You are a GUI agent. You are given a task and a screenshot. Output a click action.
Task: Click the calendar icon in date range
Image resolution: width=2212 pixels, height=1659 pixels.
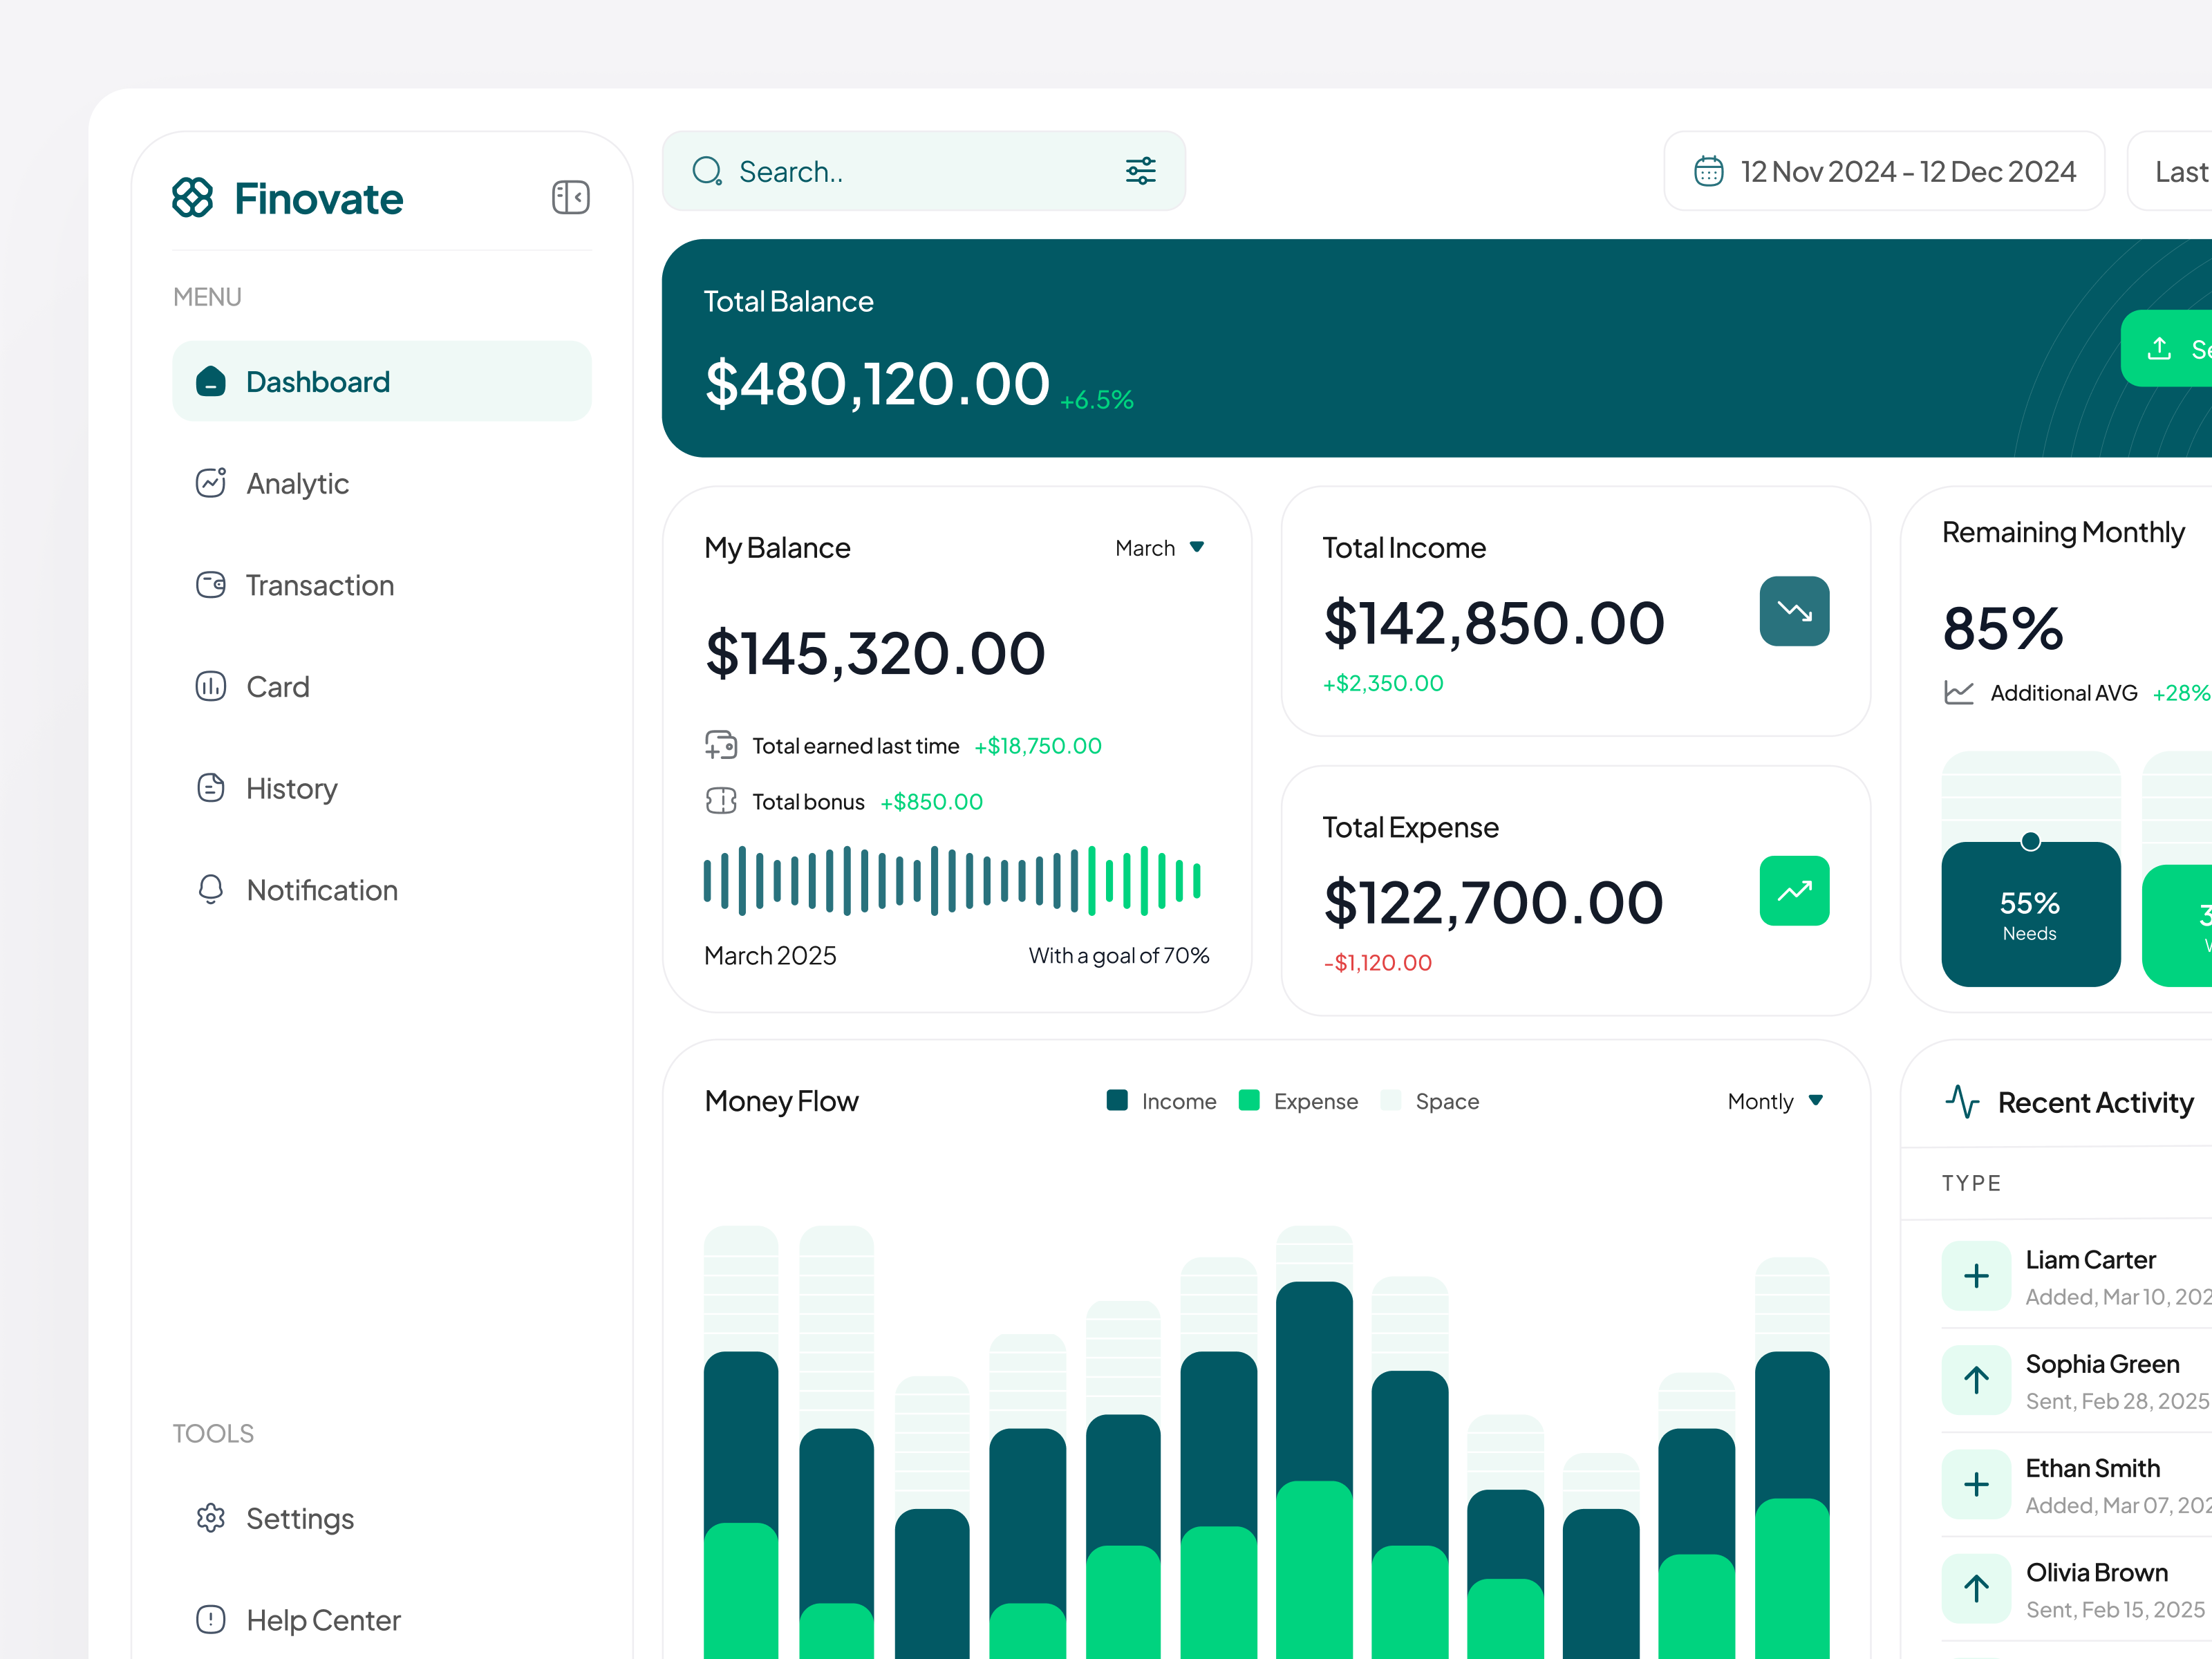tap(1708, 172)
